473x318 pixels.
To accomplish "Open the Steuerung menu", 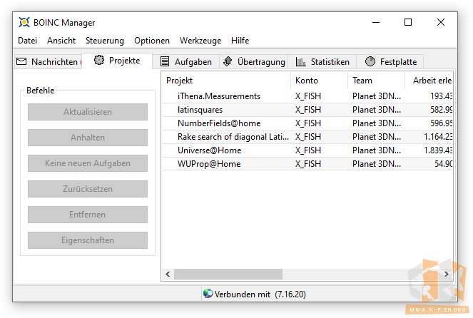I will point(105,41).
